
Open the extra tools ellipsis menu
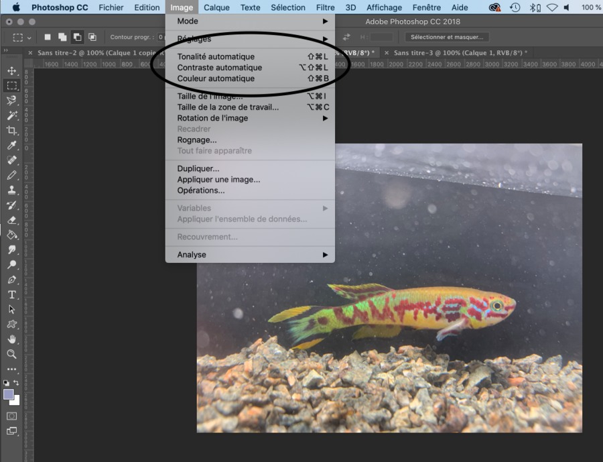click(11, 369)
